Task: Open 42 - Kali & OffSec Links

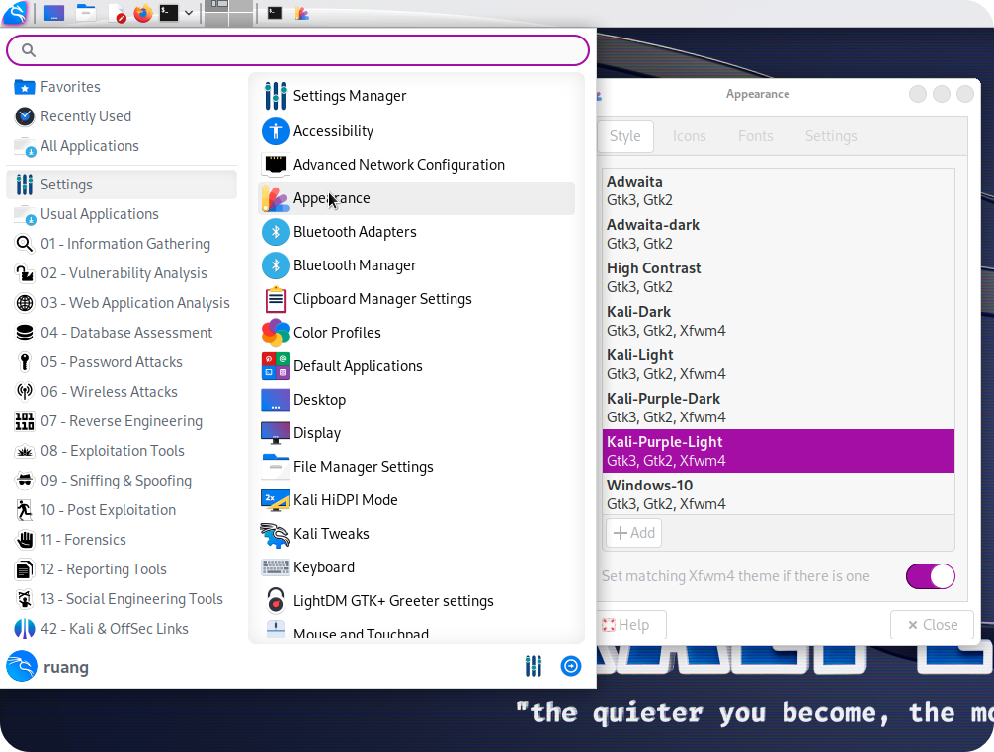Action: (122, 629)
